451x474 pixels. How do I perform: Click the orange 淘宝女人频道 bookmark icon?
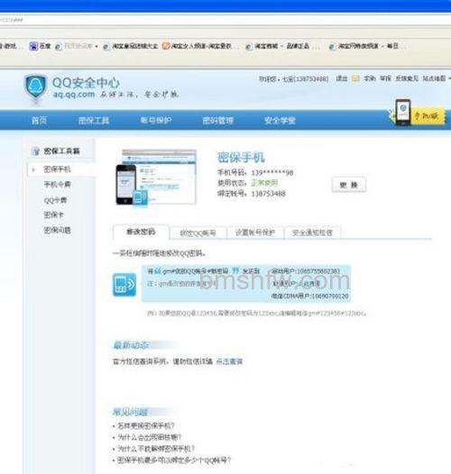click(x=166, y=46)
